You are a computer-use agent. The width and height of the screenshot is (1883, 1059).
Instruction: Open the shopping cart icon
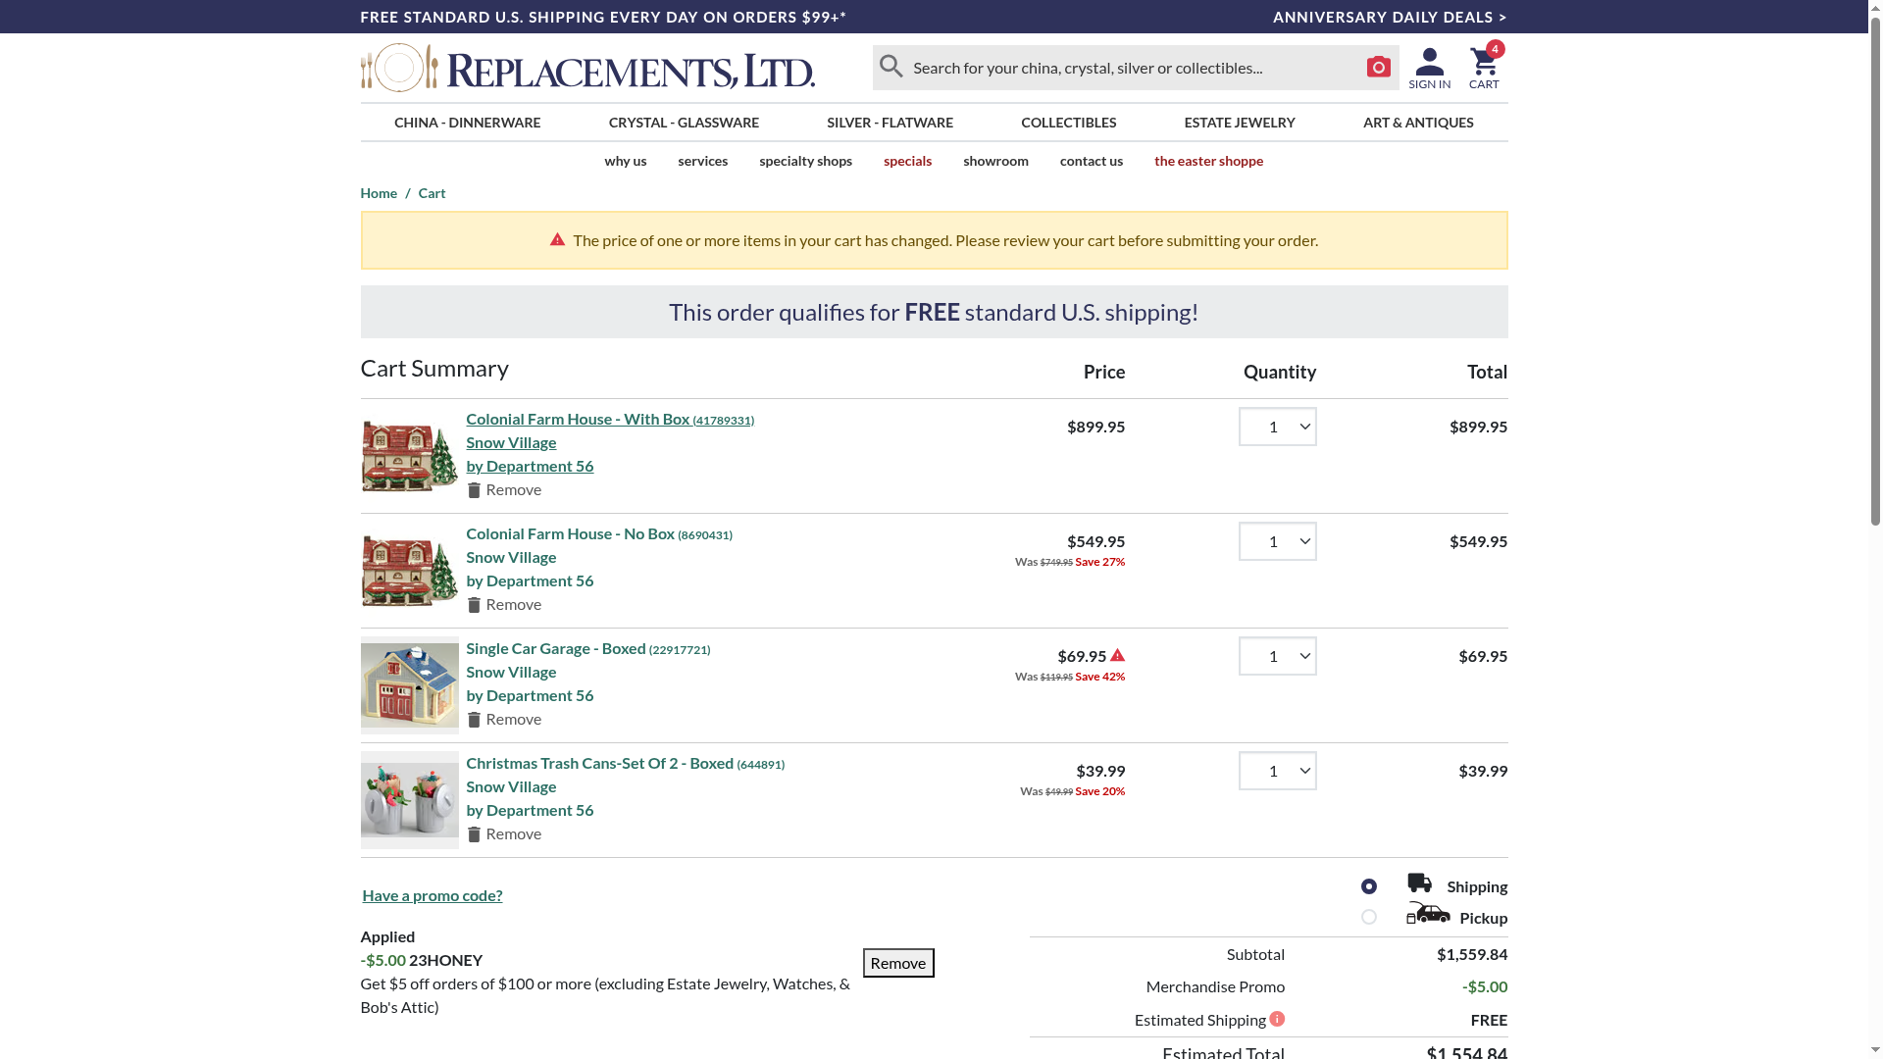tap(1484, 69)
